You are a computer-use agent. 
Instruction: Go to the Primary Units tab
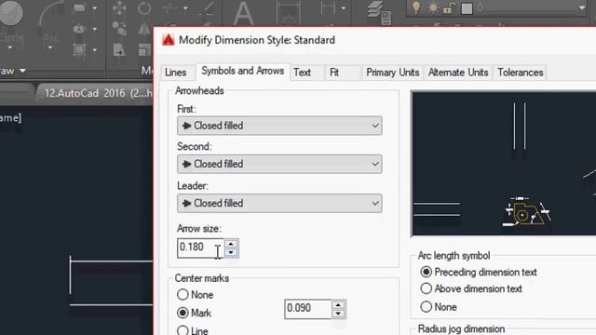point(393,73)
